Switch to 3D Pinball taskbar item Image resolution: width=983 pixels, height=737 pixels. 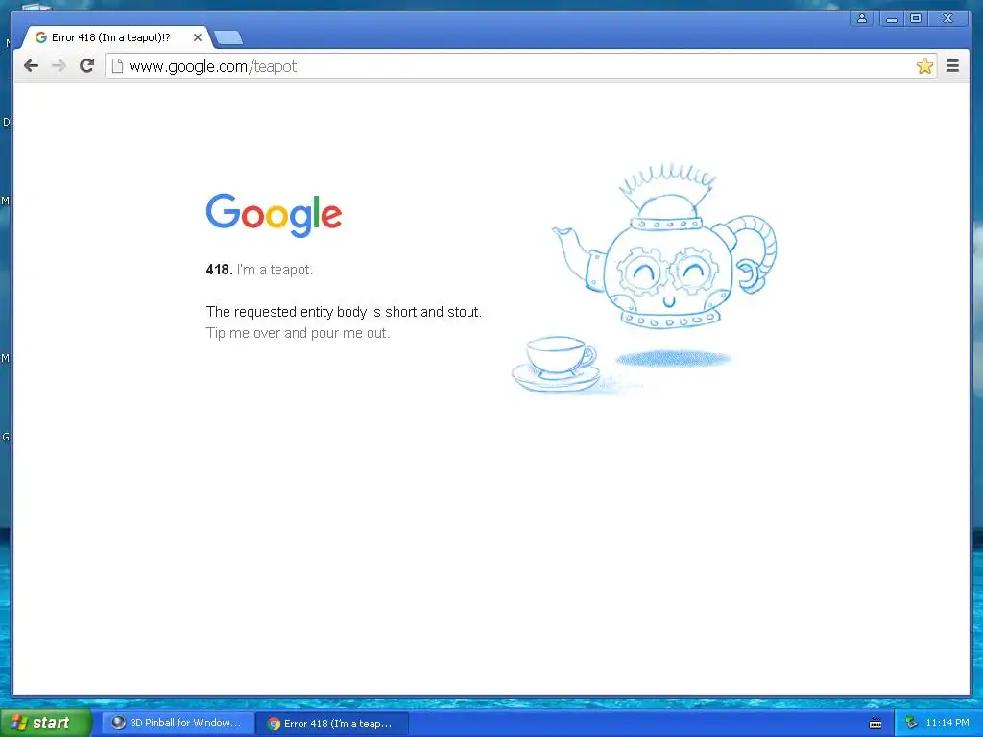[178, 724]
